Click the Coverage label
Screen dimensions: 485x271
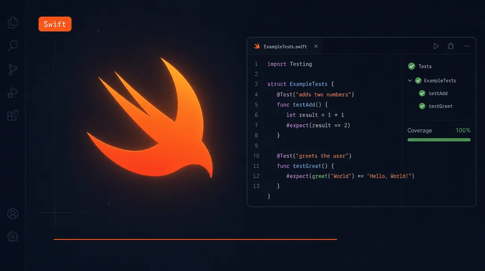419,131
